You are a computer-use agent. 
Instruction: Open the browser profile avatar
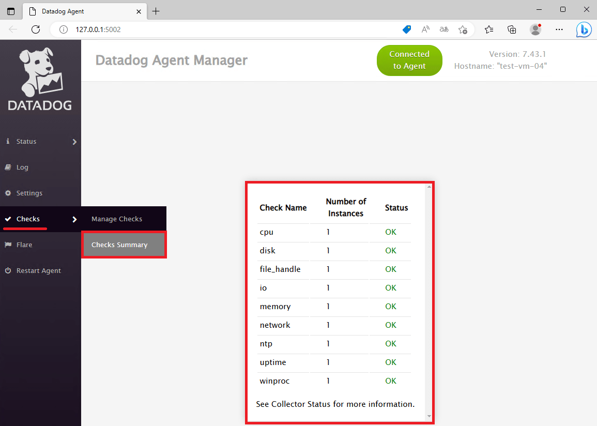(535, 29)
